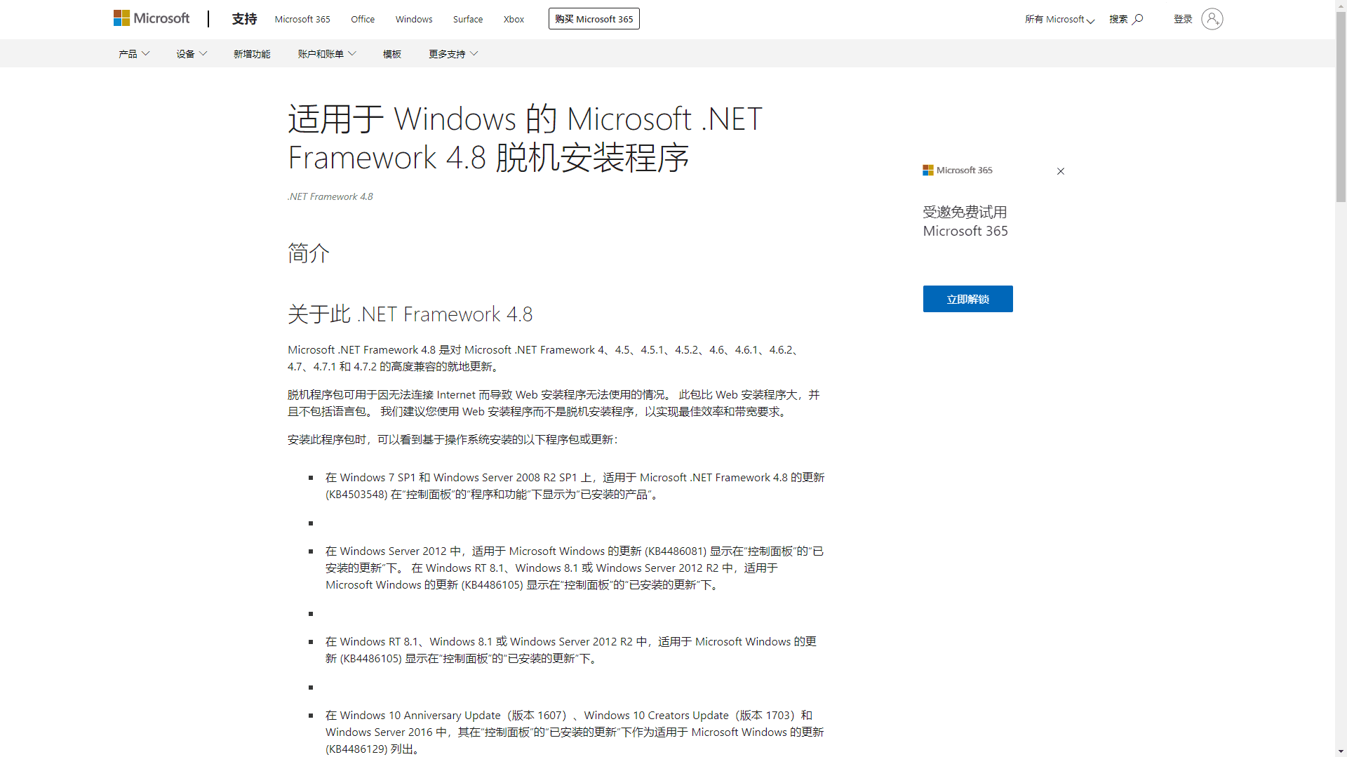This screenshot has height=757, width=1347.
Task: Click the 登录 sign-in link
Action: pos(1183,20)
